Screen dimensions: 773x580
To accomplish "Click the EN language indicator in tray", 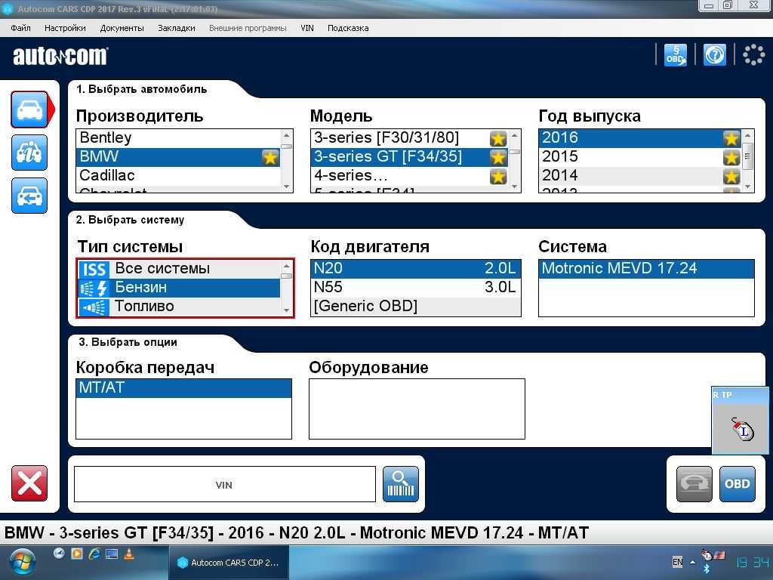I will 678,562.
